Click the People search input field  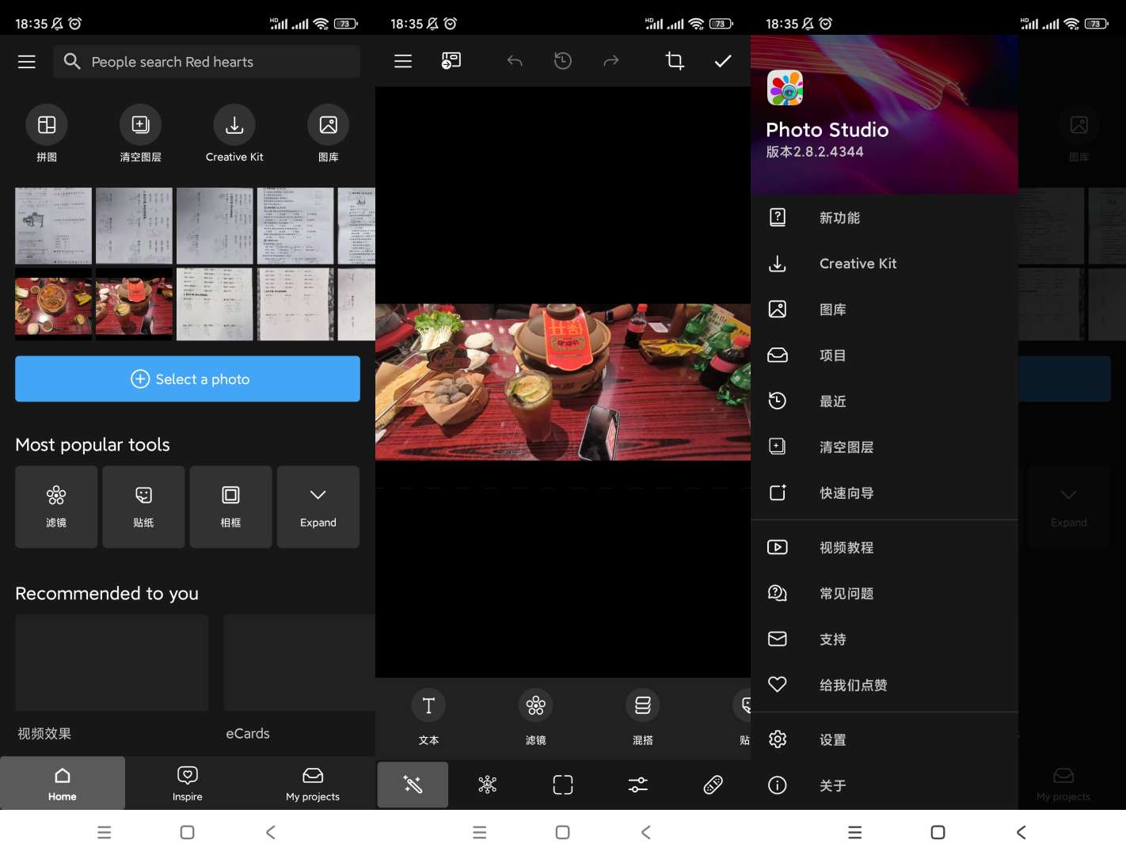click(207, 62)
